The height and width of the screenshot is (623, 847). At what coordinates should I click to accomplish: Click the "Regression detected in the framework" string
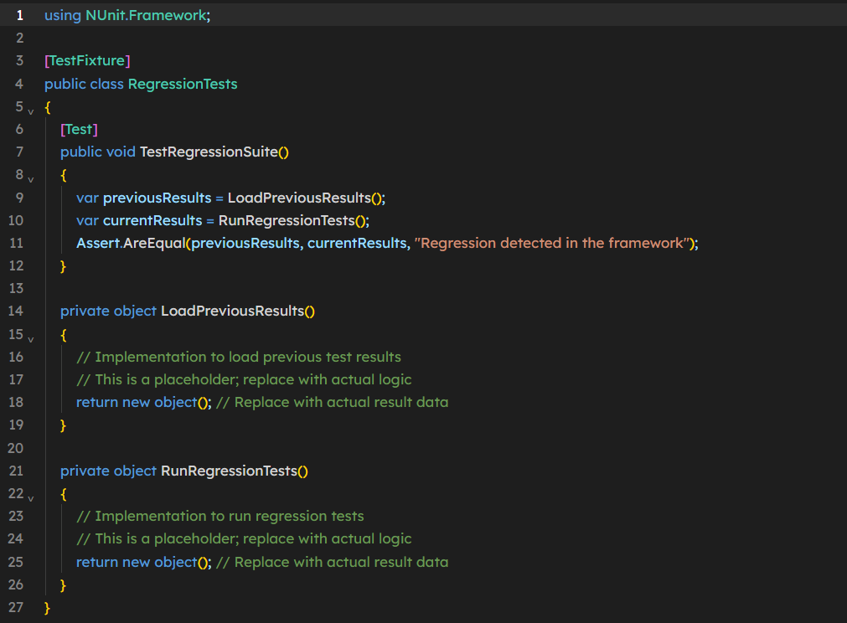[x=551, y=243]
